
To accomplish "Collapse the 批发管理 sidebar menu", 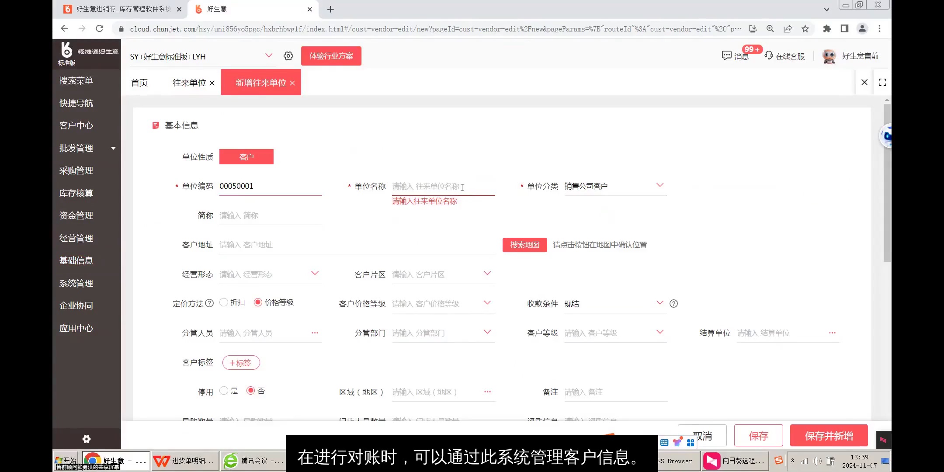I will click(x=113, y=148).
